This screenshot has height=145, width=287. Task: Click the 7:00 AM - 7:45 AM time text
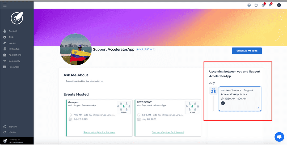(x=94, y=115)
